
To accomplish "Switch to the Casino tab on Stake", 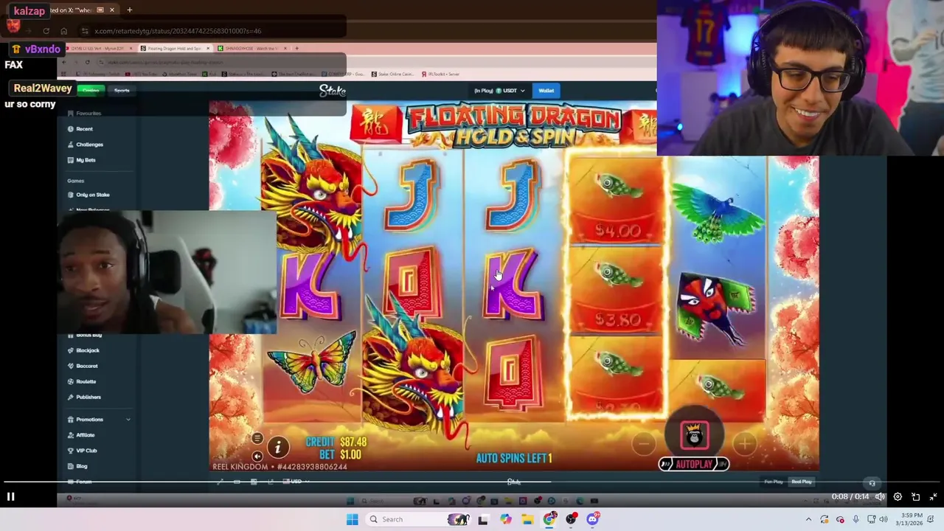I will [x=91, y=90].
